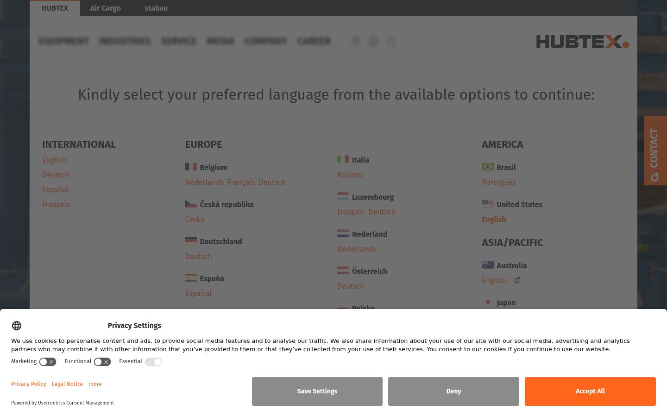Select Français under INTERNATIONAL
The width and height of the screenshot is (667, 417).
coord(56,204)
